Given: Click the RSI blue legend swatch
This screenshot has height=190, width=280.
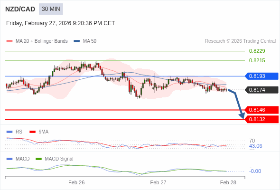Looking at the screenshot, I should coord(9,132).
